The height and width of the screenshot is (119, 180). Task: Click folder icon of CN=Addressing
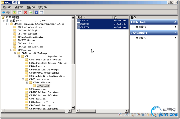(x=27, y=66)
